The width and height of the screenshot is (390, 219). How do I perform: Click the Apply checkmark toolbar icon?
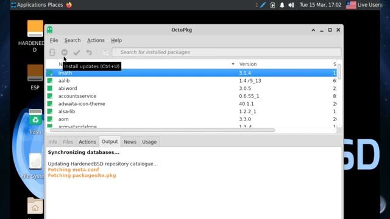(x=77, y=52)
